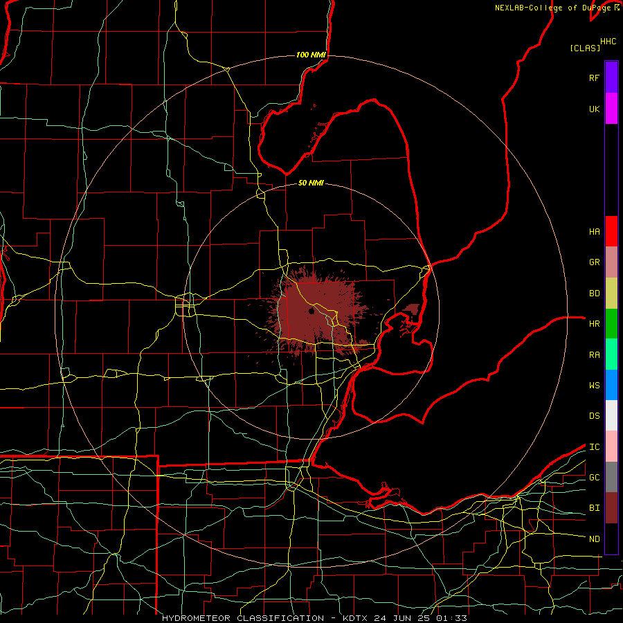Click the RA legend label

[594, 354]
